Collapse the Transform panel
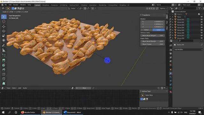The image size is (204, 115). click(x=141, y=15)
